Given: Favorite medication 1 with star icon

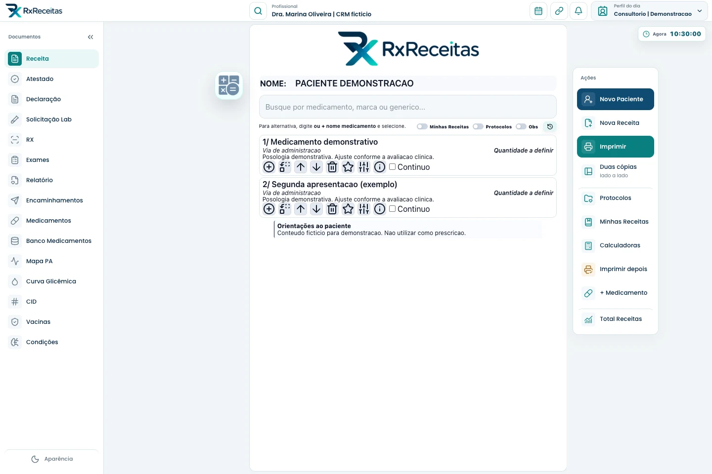Looking at the screenshot, I should [348, 167].
